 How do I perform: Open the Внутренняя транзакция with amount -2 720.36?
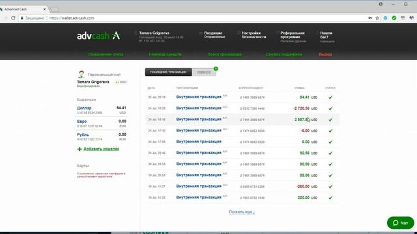tap(199, 109)
